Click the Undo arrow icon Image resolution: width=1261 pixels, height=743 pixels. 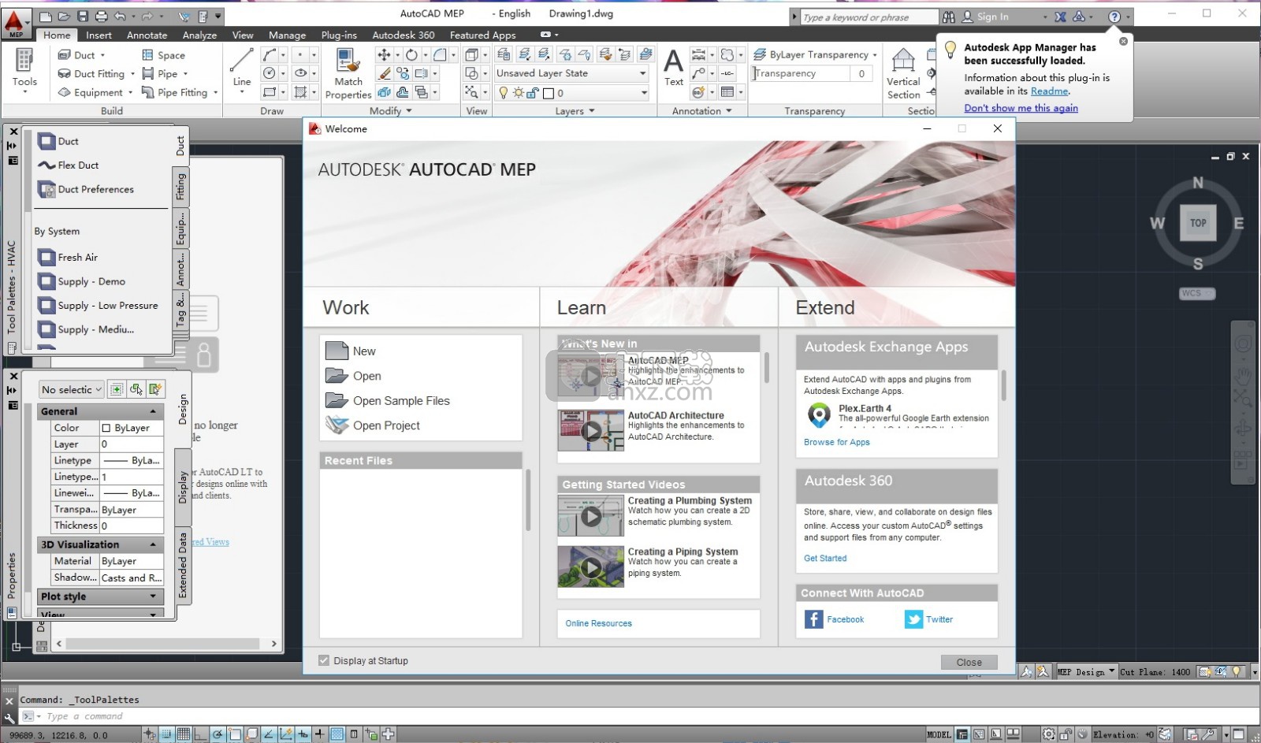tap(120, 16)
